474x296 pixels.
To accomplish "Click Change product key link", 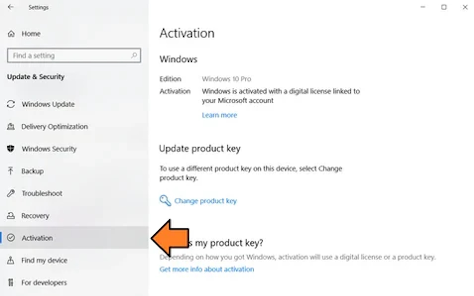I will [x=206, y=201].
